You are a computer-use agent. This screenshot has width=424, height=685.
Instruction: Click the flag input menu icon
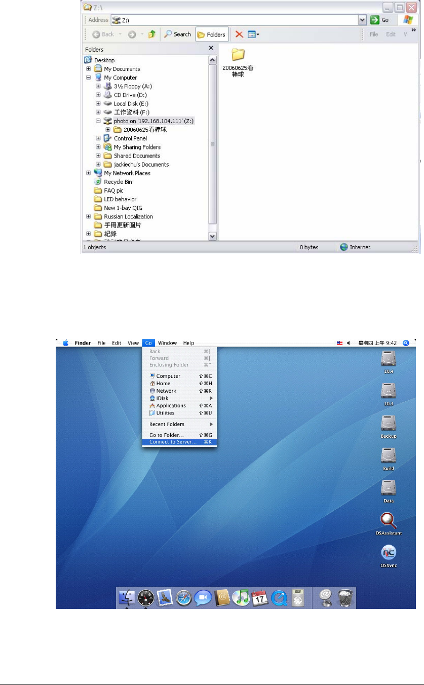339,343
